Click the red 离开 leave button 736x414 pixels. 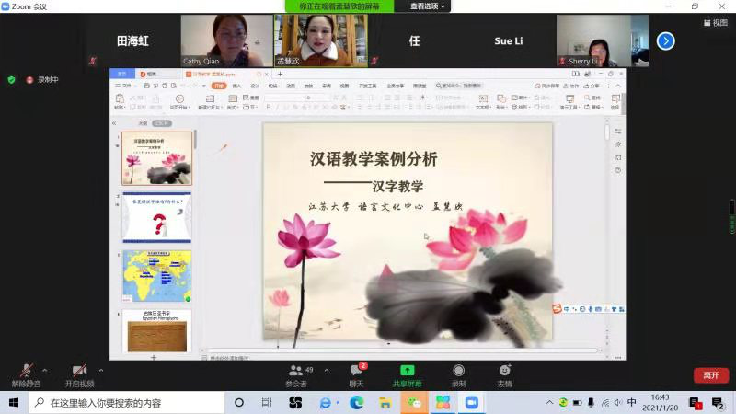coord(710,374)
